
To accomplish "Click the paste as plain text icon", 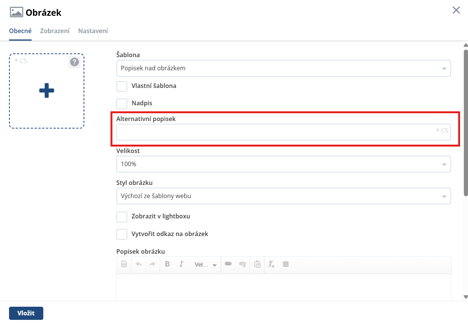I will (x=257, y=264).
